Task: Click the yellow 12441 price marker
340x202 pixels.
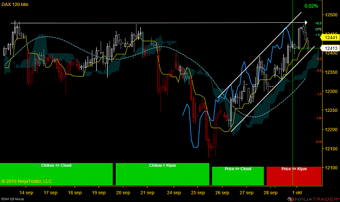Action: pos(330,37)
